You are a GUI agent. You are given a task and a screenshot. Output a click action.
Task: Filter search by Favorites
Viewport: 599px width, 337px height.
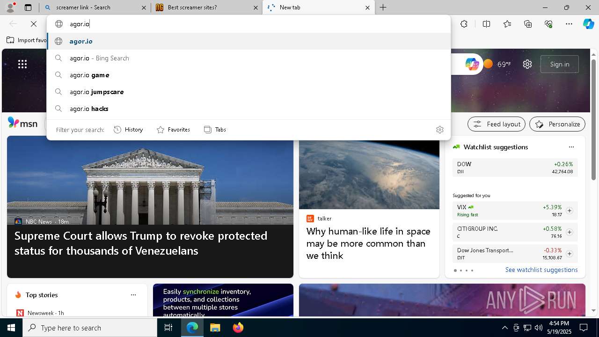pyautogui.click(x=173, y=130)
